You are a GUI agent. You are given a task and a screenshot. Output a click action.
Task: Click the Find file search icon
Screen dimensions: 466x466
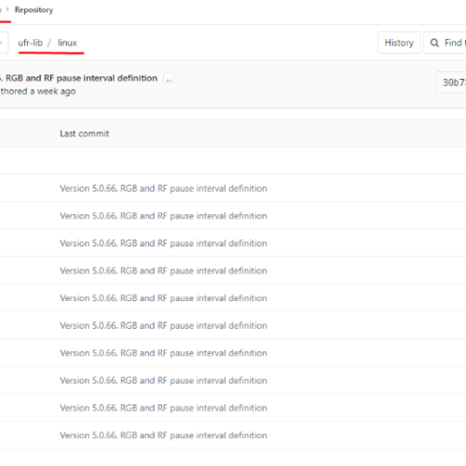(434, 43)
